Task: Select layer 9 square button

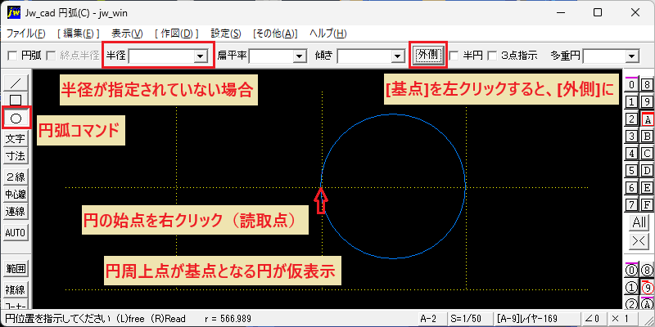Action: tap(647, 101)
